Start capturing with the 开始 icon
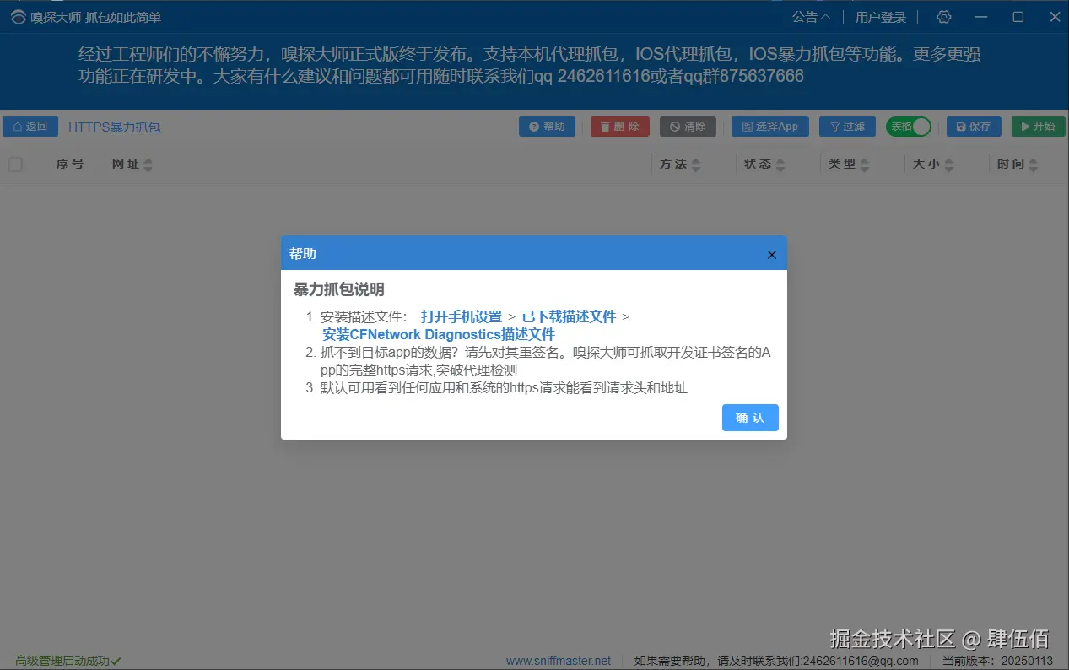1069x670 pixels. click(1038, 126)
